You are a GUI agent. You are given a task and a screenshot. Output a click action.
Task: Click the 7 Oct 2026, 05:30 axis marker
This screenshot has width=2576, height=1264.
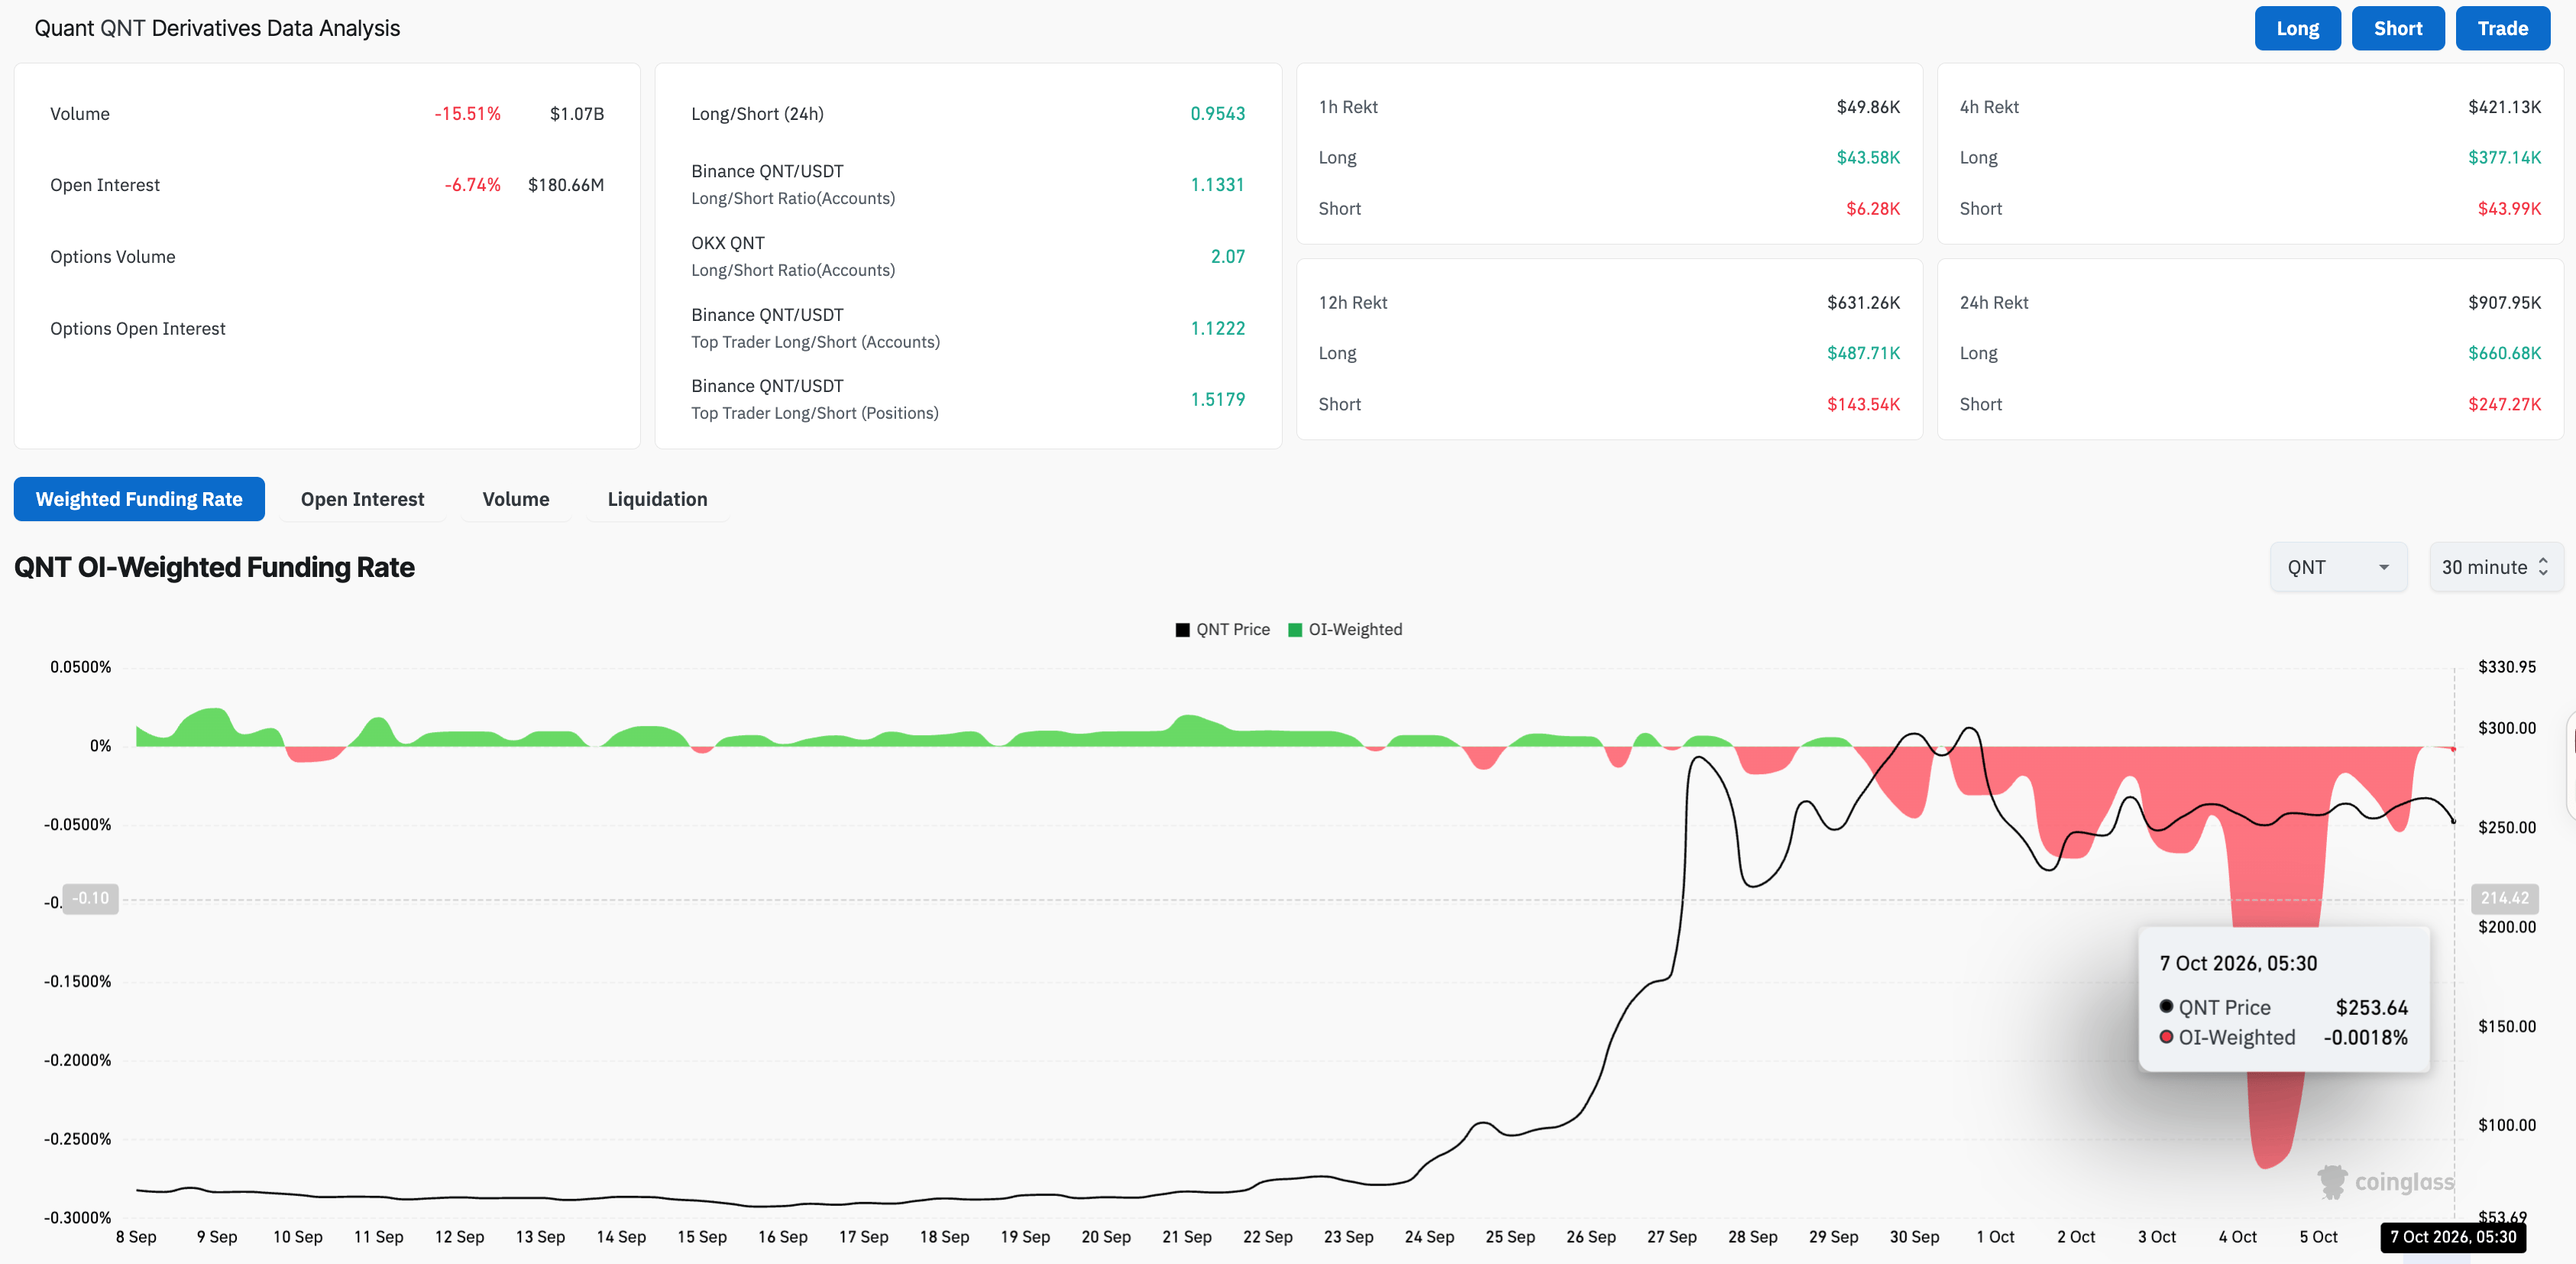click(2453, 1237)
